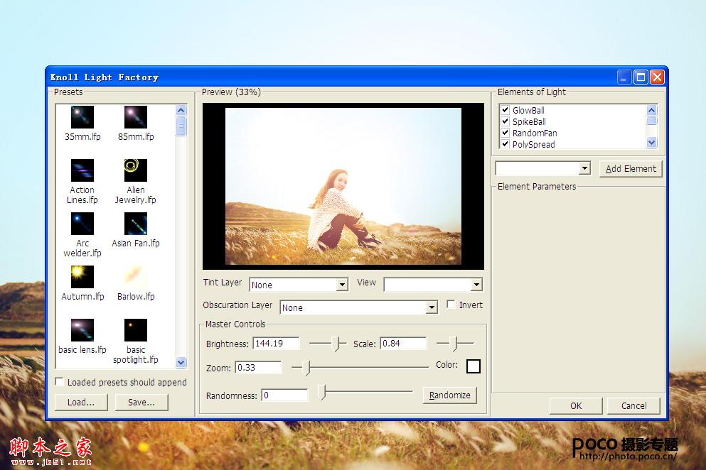Pick the Action Lines.lfp preset icon
The height and width of the screenshot is (470, 706).
(82, 170)
